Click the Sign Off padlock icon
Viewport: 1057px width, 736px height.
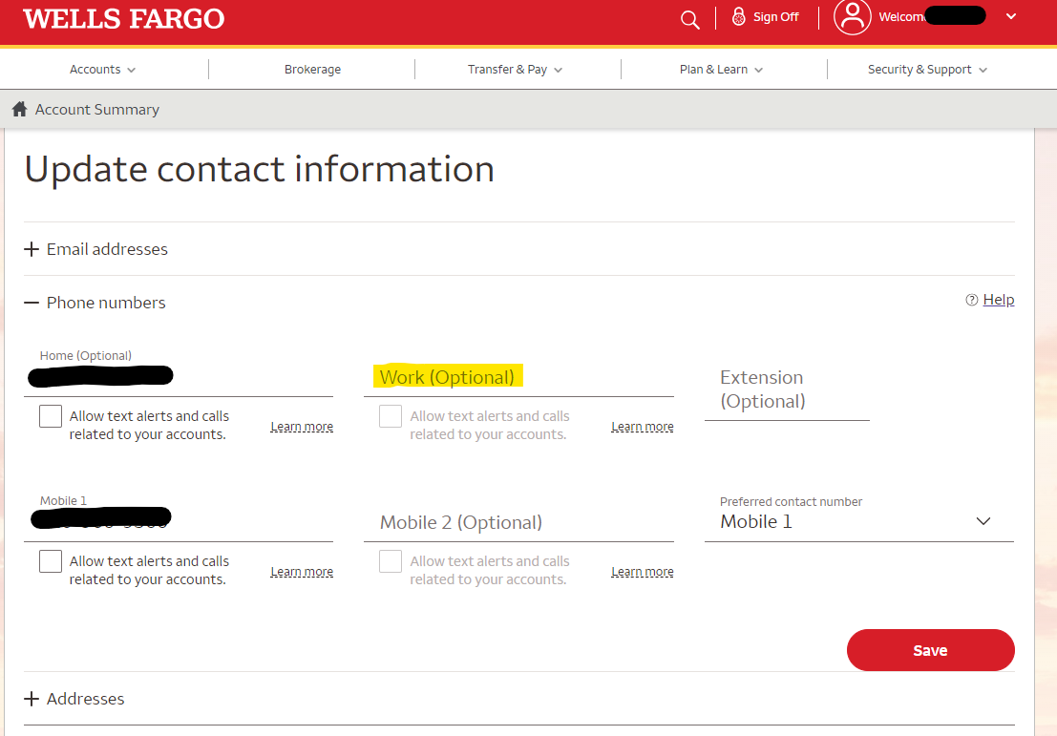(x=737, y=16)
